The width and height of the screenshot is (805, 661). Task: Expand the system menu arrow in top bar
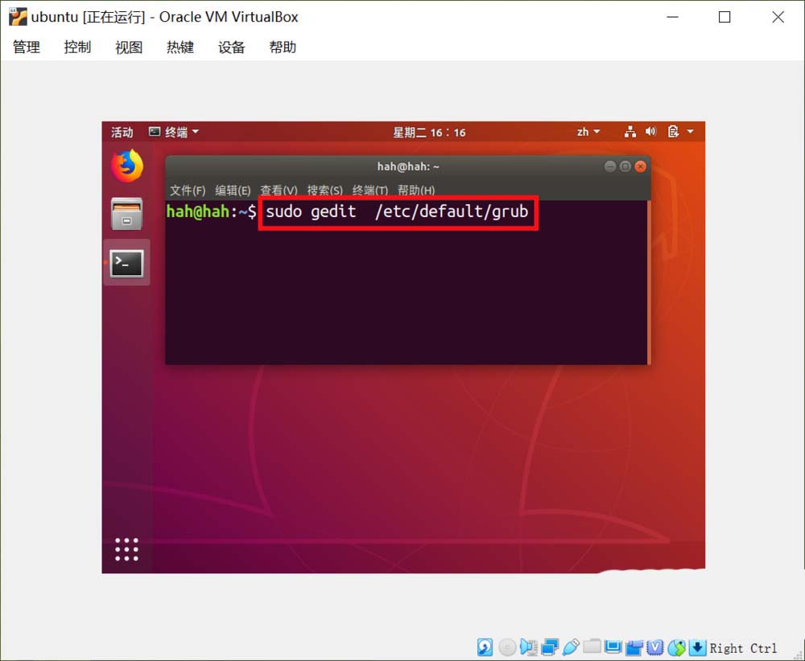[691, 132]
